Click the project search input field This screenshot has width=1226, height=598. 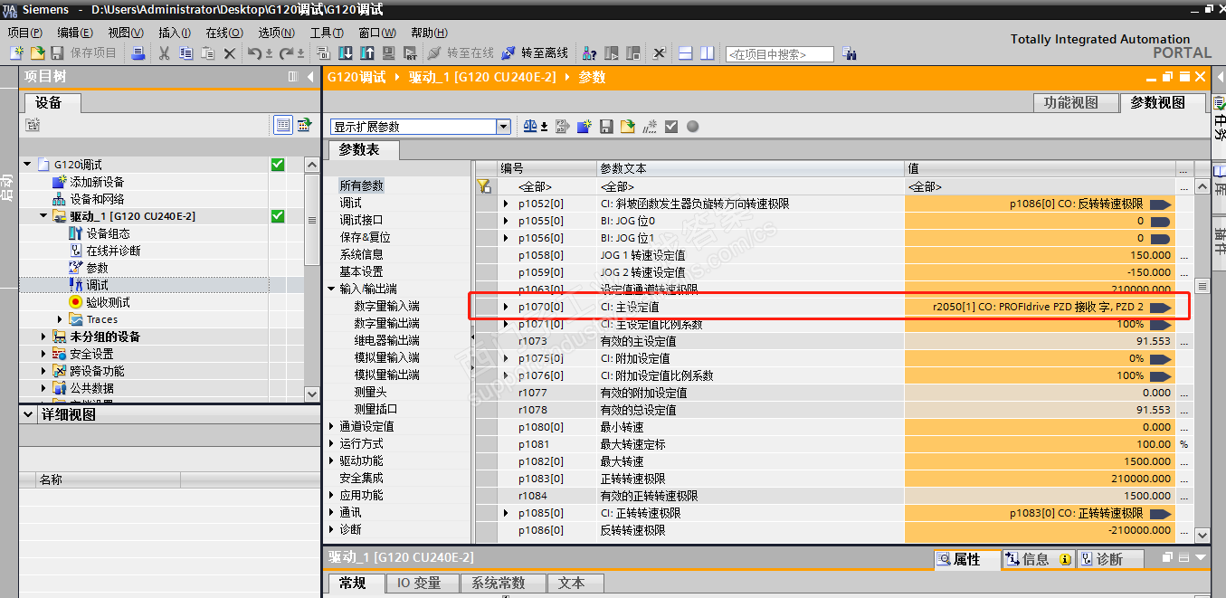(x=779, y=54)
